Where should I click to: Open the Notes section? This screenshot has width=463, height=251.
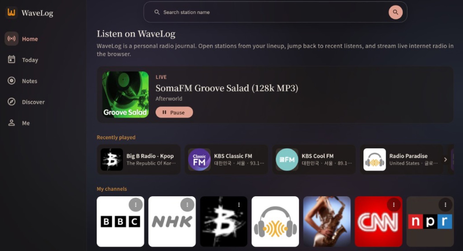click(x=23, y=81)
